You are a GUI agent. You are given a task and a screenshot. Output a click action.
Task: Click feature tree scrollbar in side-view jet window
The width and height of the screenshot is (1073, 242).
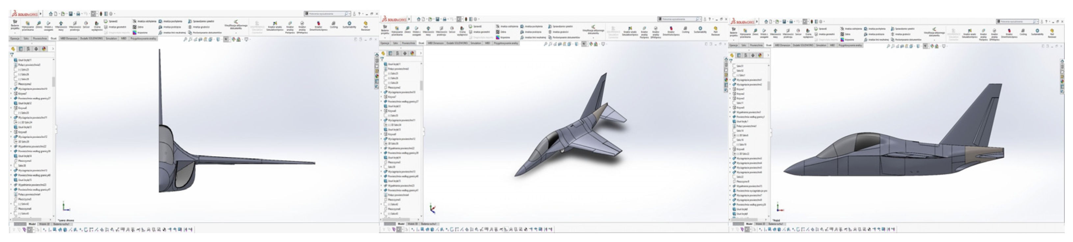tap(768, 85)
